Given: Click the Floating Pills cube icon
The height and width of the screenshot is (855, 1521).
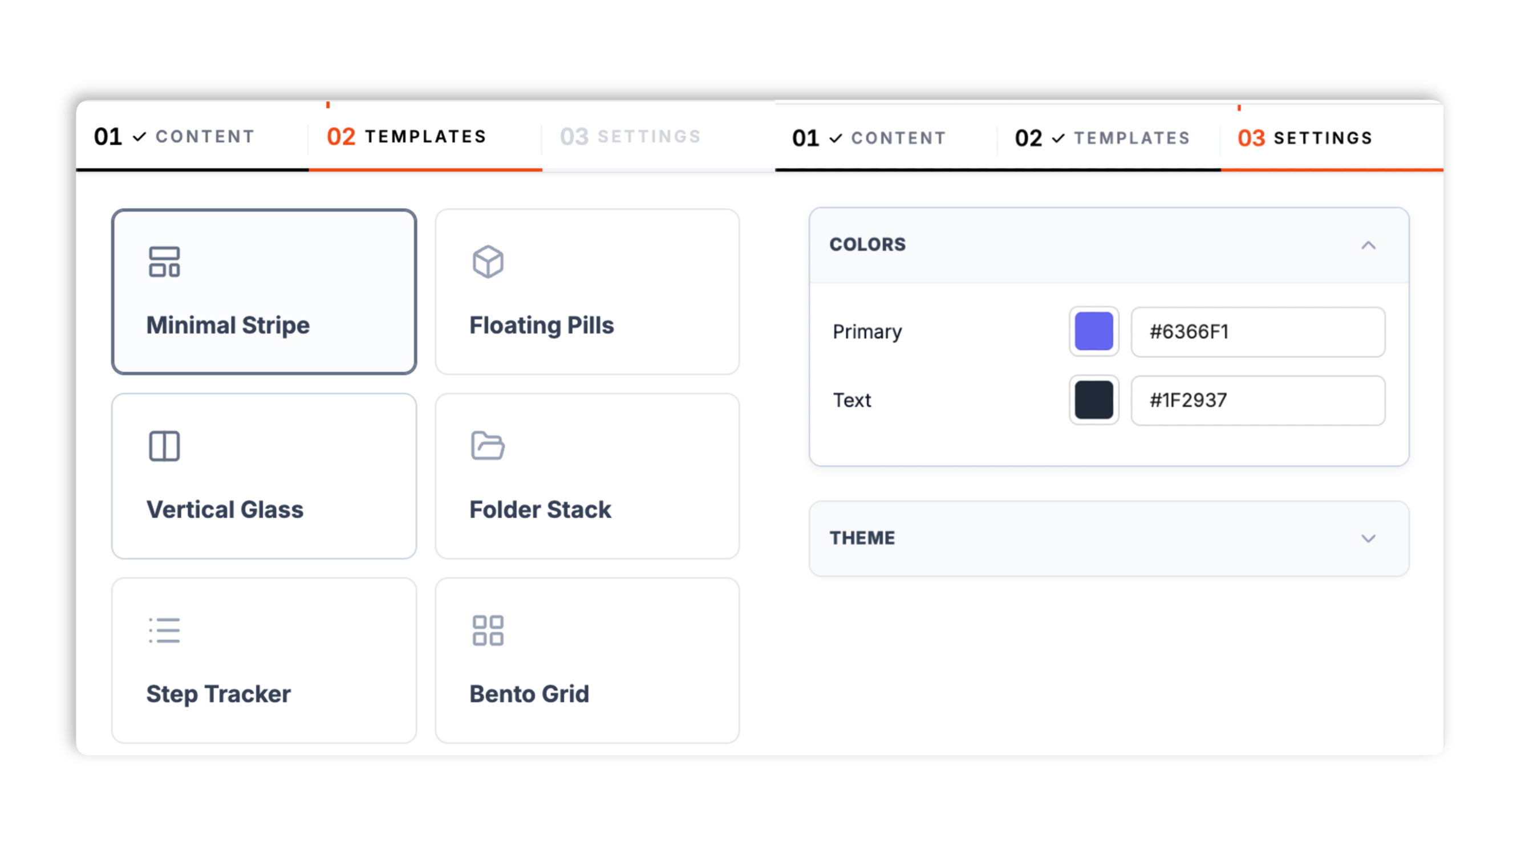Looking at the screenshot, I should click(488, 262).
